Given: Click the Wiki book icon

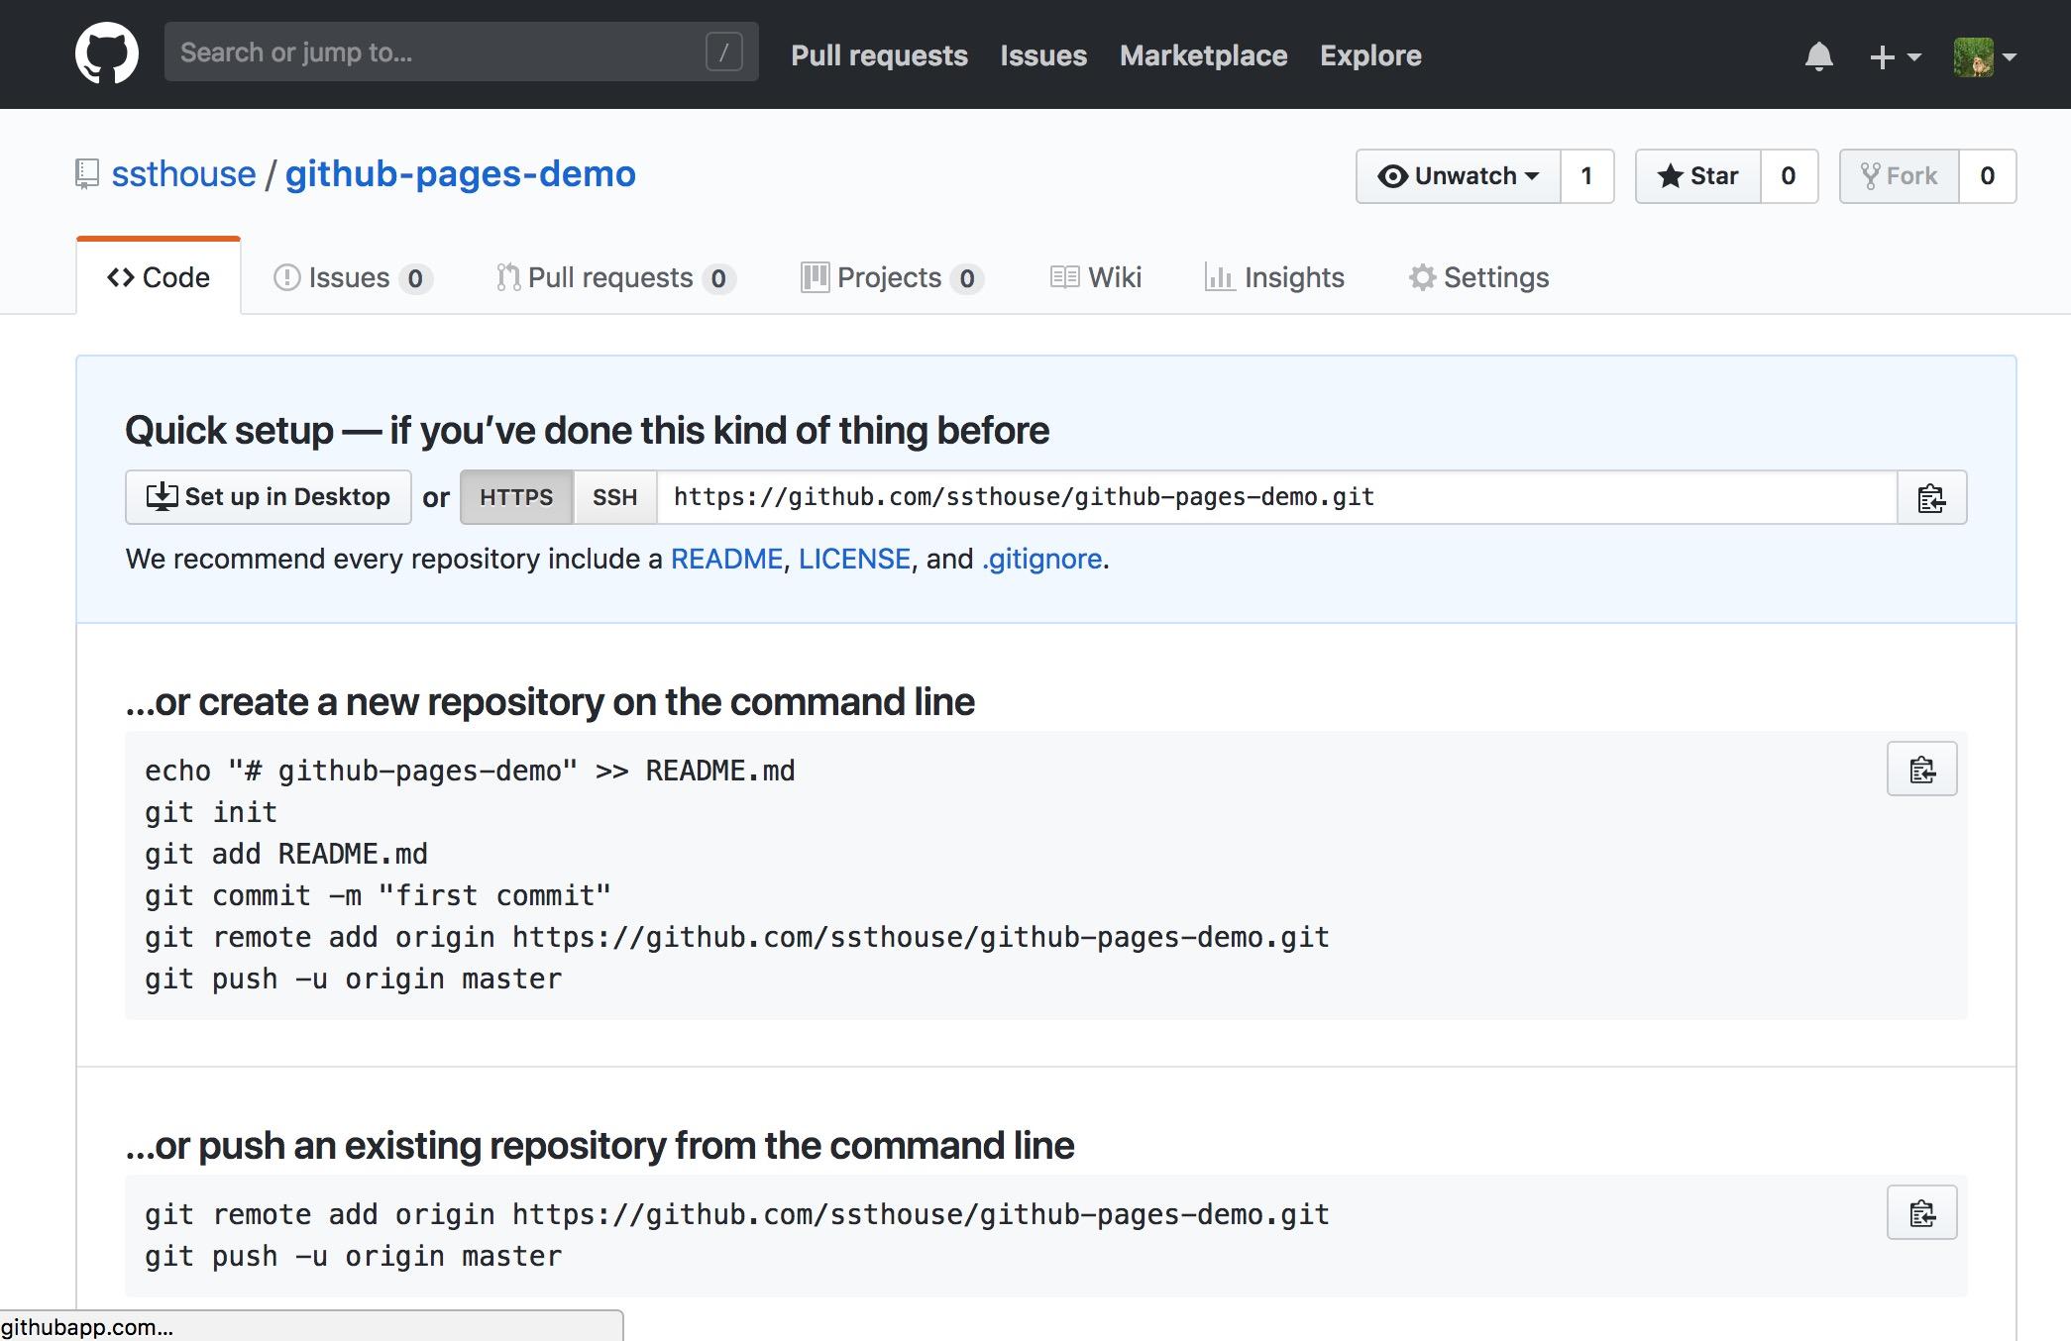Looking at the screenshot, I should (1065, 277).
